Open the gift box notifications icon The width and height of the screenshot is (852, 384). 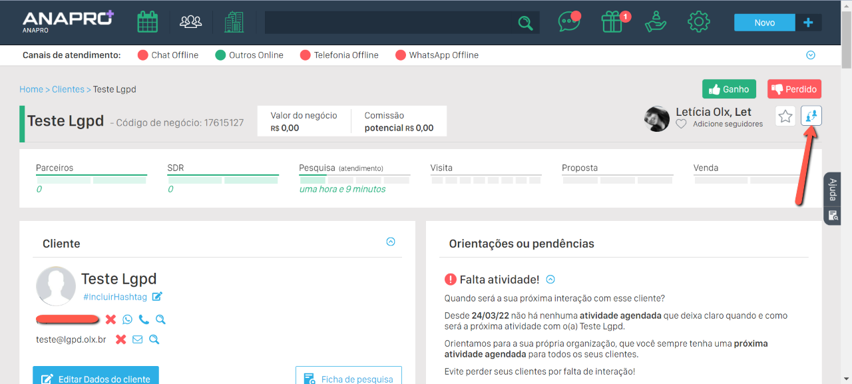(612, 22)
